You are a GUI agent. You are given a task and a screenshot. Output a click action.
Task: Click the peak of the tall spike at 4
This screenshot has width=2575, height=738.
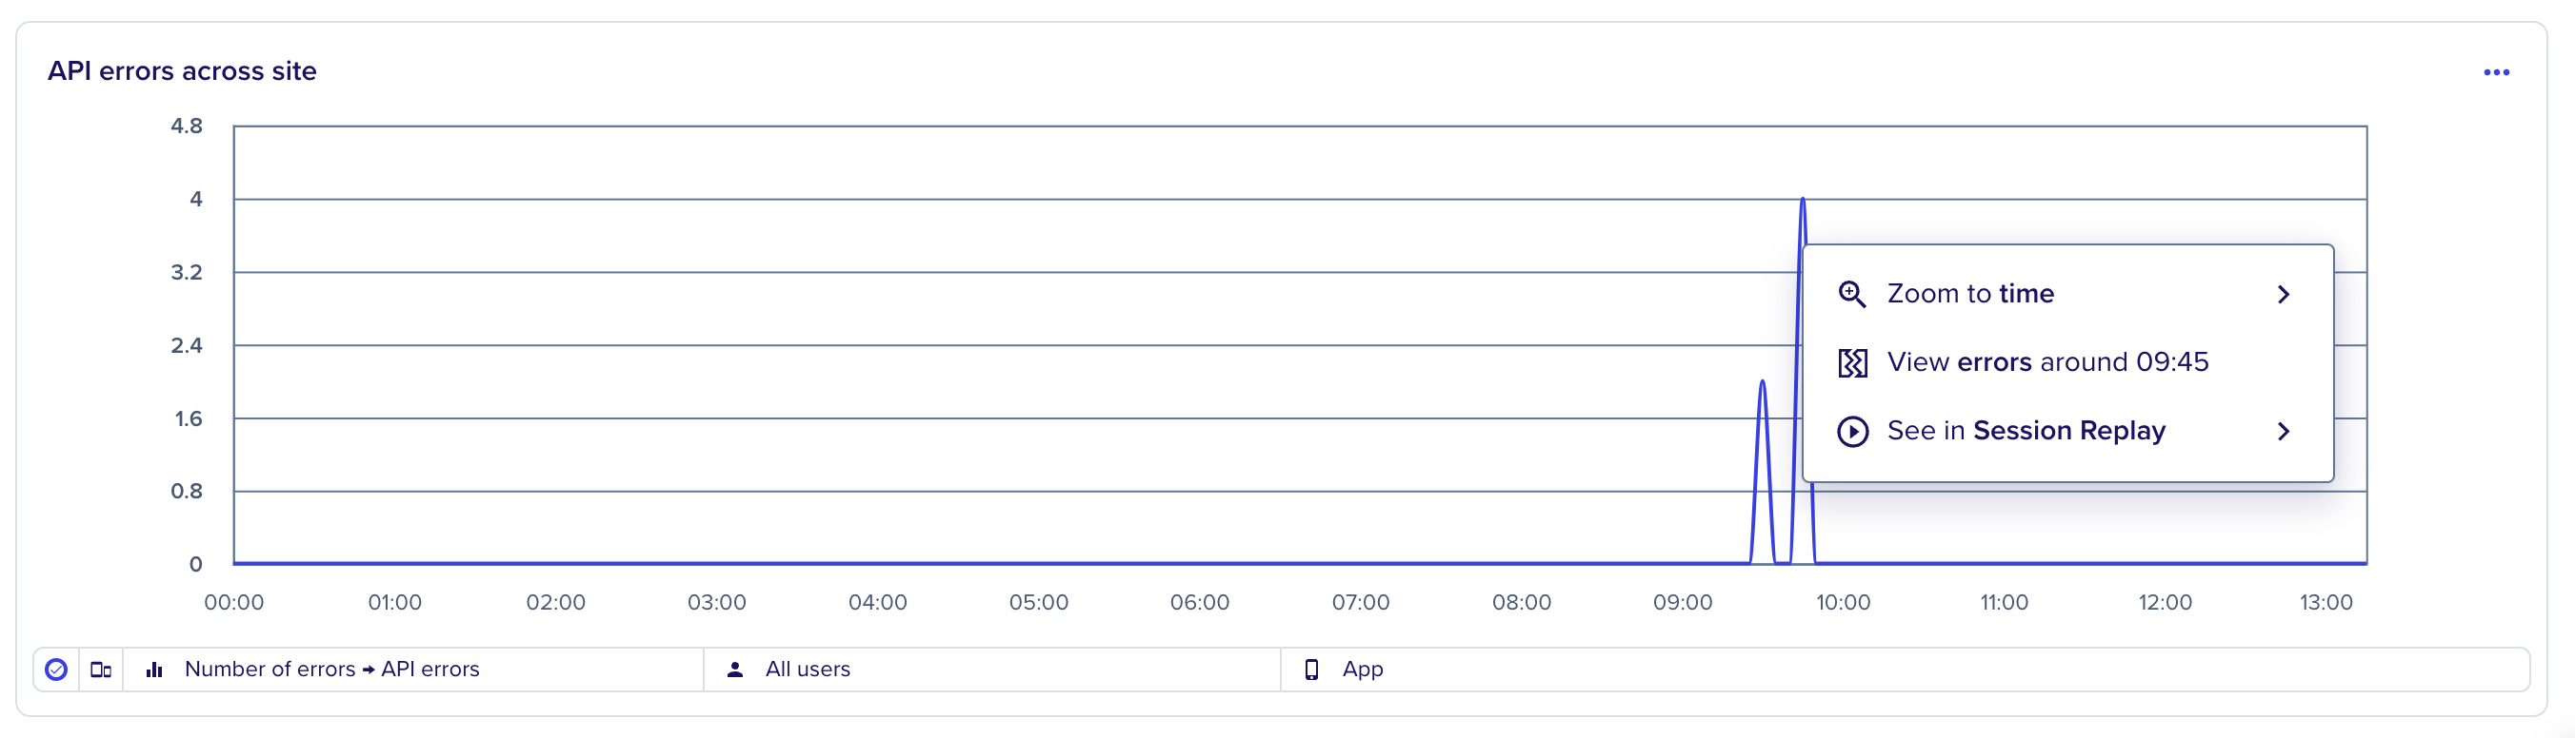pyautogui.click(x=1803, y=200)
